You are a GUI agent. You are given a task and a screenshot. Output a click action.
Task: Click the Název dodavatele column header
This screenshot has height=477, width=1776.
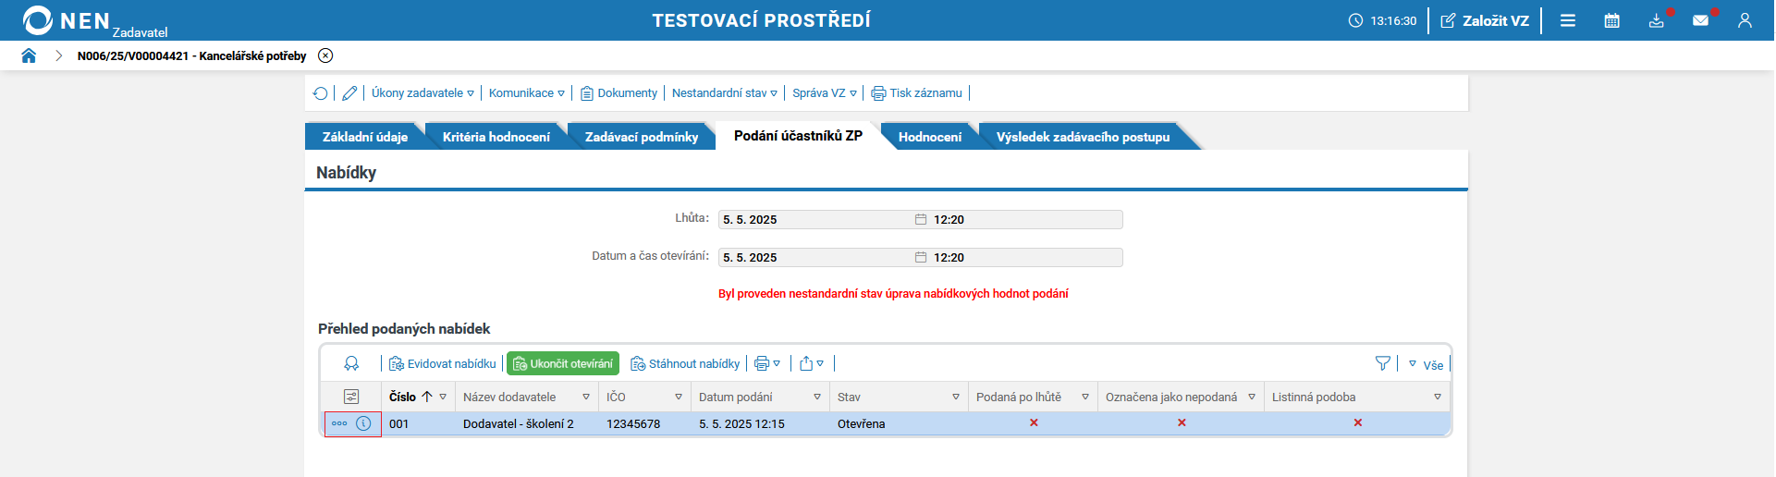click(509, 397)
